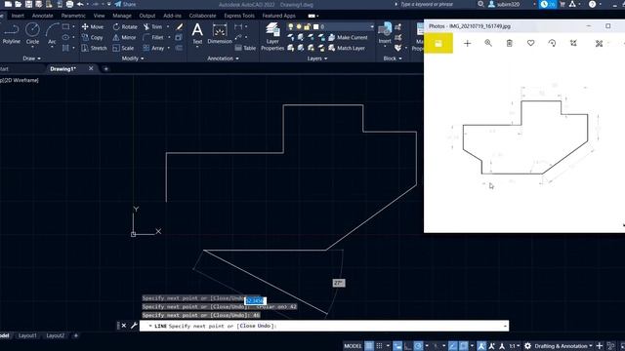The width and height of the screenshot is (625, 351).
Task: Activate the Rotate command
Action: coord(125,26)
